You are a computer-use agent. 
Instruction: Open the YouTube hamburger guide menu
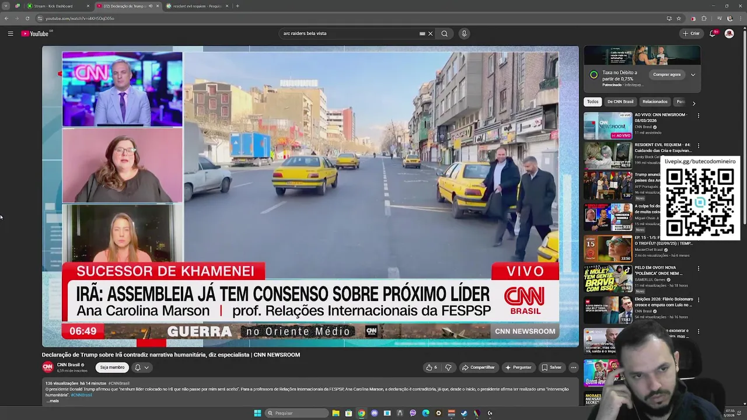tap(11, 34)
